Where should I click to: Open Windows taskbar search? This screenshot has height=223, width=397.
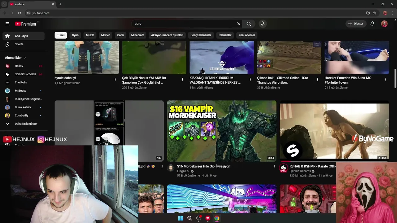pyautogui.click(x=190, y=218)
